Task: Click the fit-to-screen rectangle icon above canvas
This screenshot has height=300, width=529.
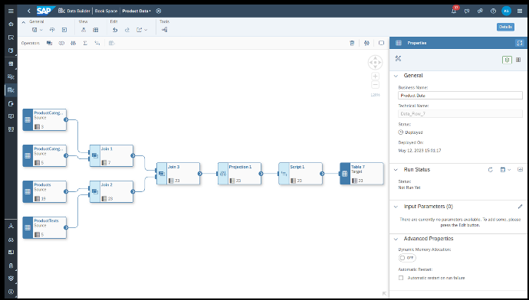Action: (381, 43)
